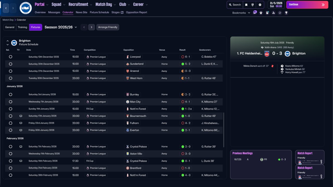
Task: Click the TV icon on the Fulham row
Action: tap(21, 123)
